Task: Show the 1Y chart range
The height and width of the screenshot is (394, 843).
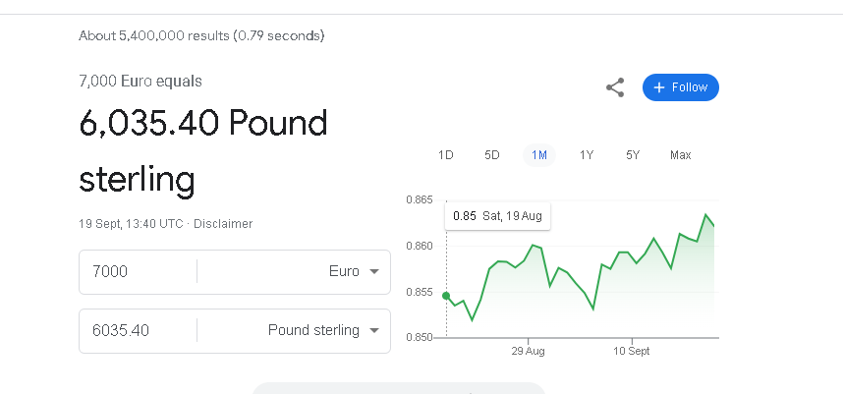Action: pyautogui.click(x=586, y=155)
